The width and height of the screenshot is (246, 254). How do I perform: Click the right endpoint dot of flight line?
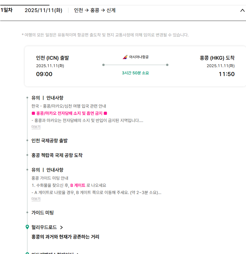coord(167,65)
